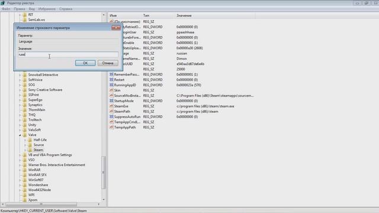The height and width of the screenshot is (213, 379).
Task: Click the Sony Creative Software folder icon
Action: (x=25, y=89)
